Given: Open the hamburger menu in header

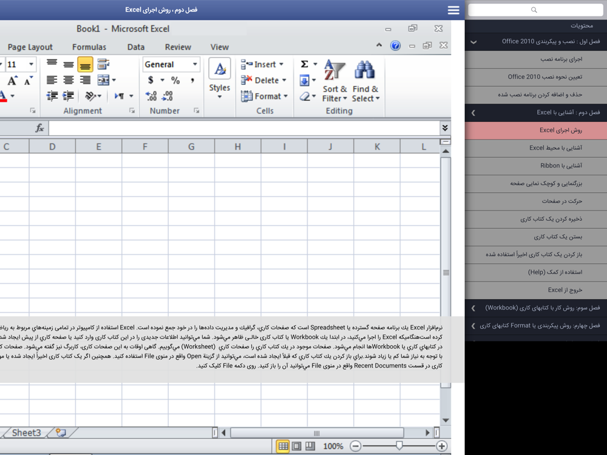Looking at the screenshot, I should [453, 10].
